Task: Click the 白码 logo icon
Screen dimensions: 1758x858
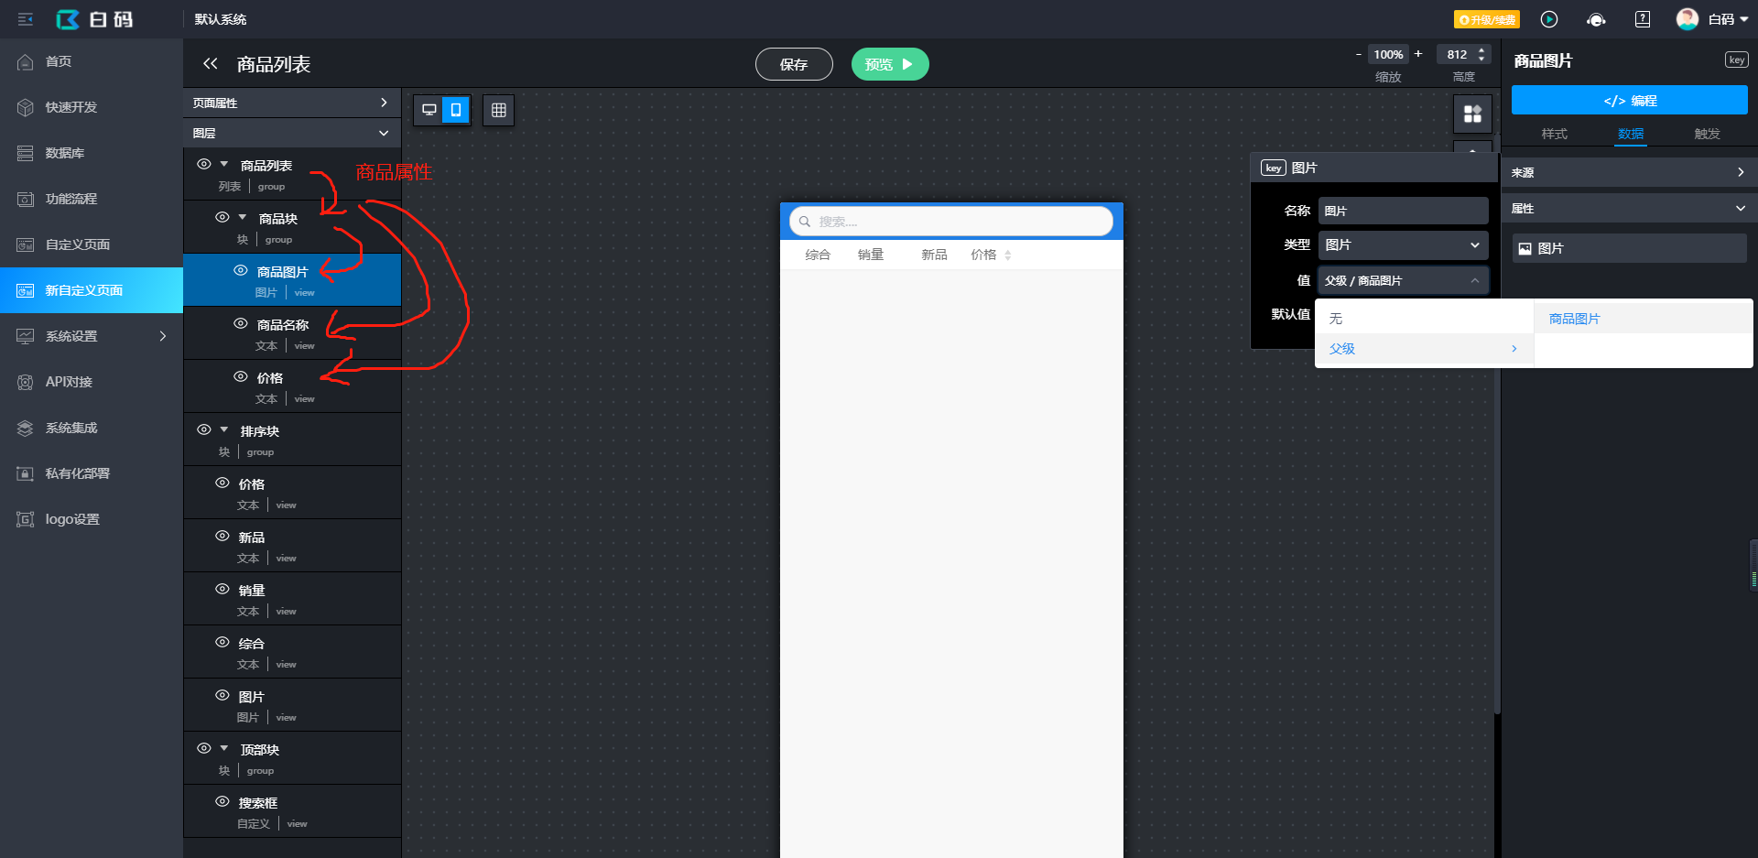Action: 68,19
